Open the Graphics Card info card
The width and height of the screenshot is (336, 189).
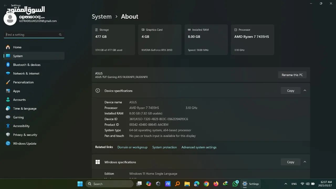(x=160, y=40)
